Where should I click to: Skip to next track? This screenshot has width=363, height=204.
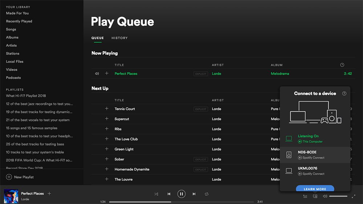(x=194, y=194)
